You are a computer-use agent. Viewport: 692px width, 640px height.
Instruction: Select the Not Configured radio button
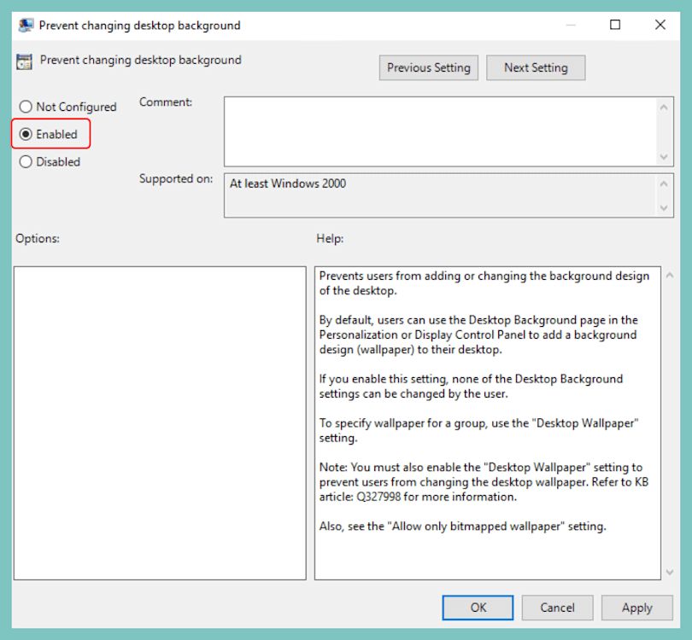pos(26,107)
